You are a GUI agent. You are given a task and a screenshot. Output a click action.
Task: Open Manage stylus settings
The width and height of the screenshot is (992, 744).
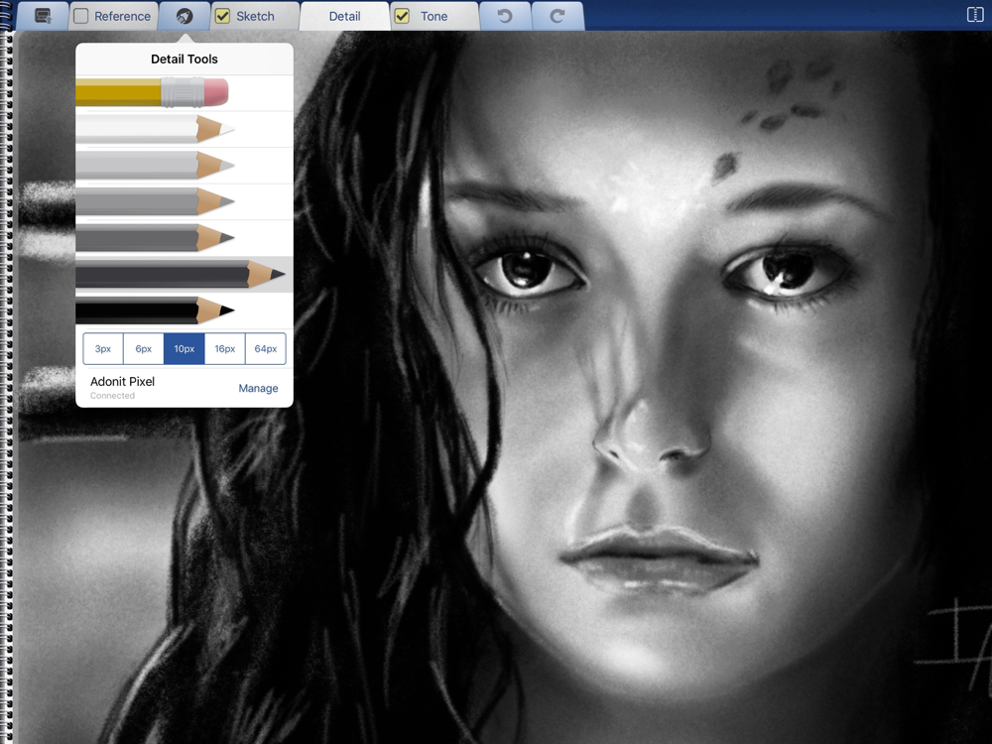coord(258,388)
